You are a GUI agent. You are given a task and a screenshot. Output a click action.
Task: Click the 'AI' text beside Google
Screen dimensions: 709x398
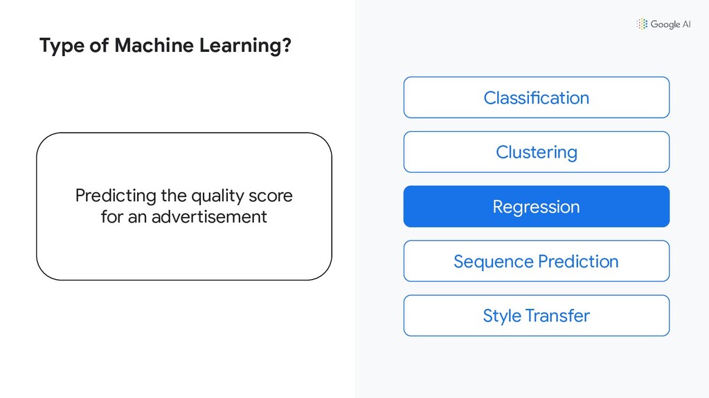pos(686,24)
